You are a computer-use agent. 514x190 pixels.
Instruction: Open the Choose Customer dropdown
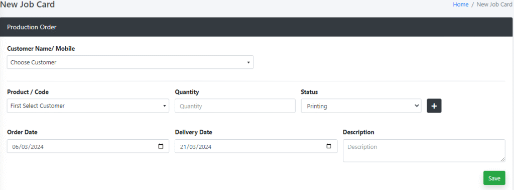(130, 62)
